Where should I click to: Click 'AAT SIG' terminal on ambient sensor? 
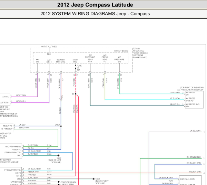pos(6,97)
